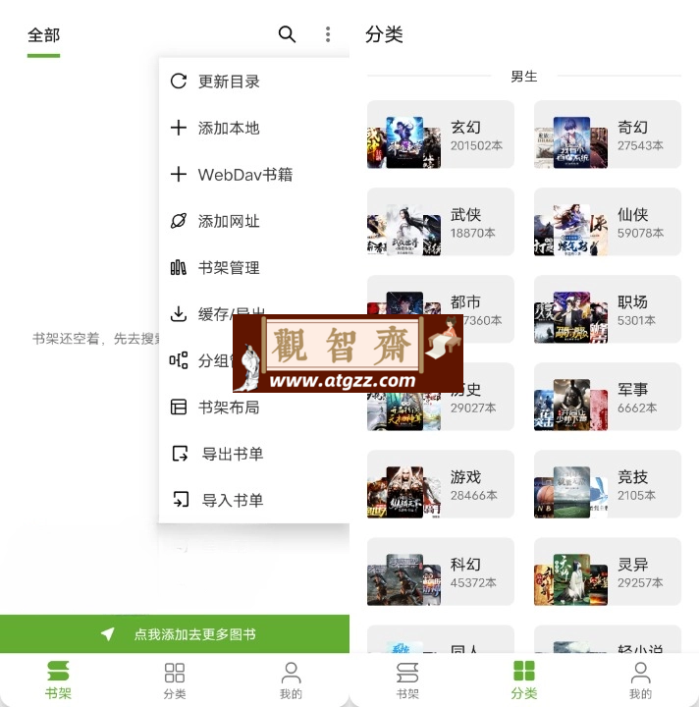Click the 玄幻 book cover thumbnails

tap(404, 142)
